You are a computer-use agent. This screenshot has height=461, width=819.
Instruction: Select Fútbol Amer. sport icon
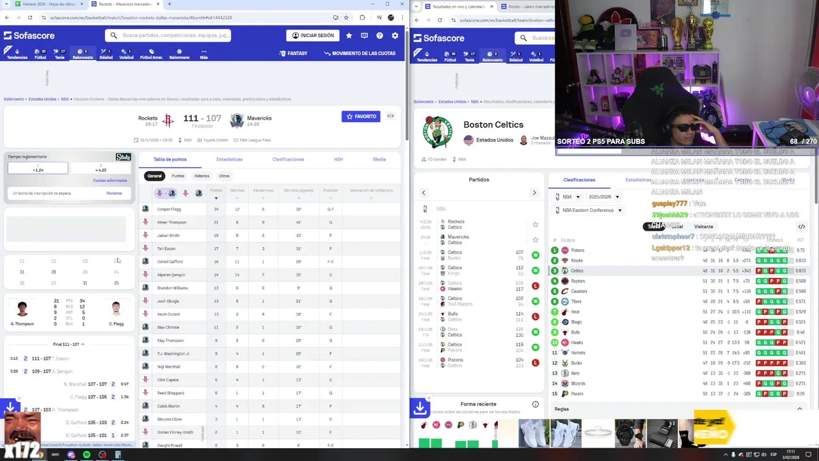click(151, 54)
